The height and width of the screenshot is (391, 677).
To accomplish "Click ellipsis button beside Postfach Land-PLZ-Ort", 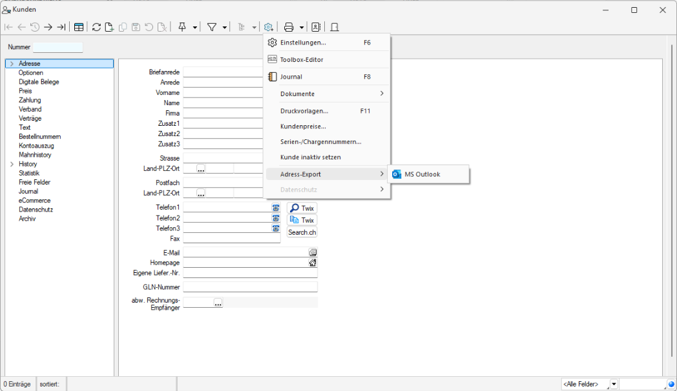I will [x=201, y=193].
